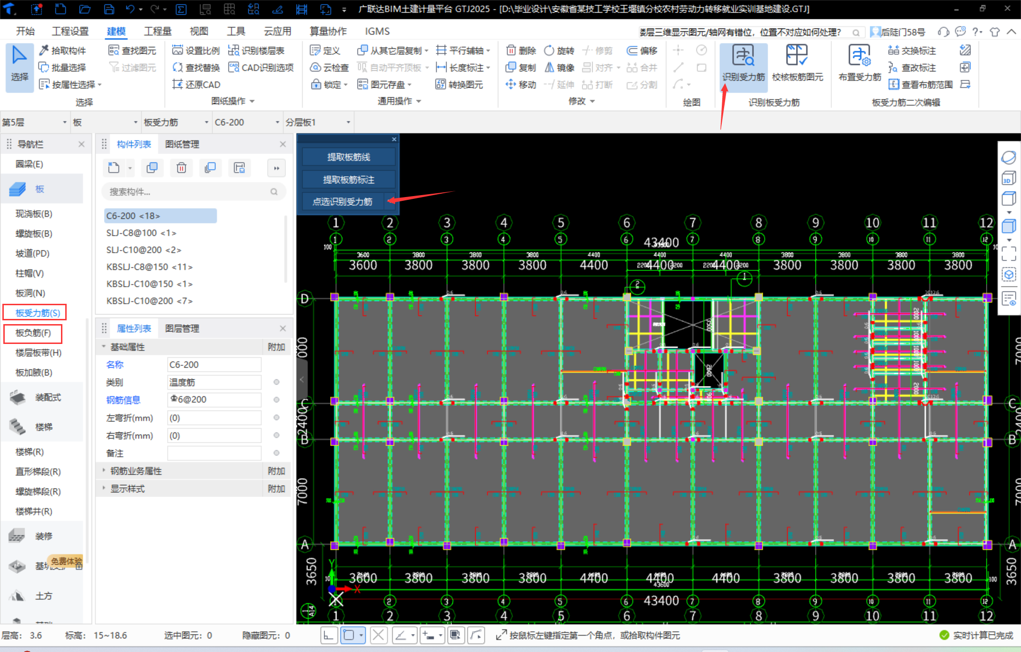Screen dimensions: 1021x652
Task: Click the 布置受力筋 ribbon icon
Action: pyautogui.click(x=859, y=64)
